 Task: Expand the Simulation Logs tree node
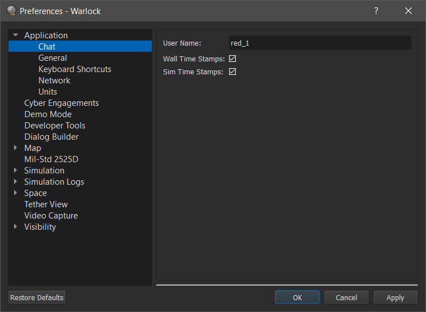(x=15, y=181)
